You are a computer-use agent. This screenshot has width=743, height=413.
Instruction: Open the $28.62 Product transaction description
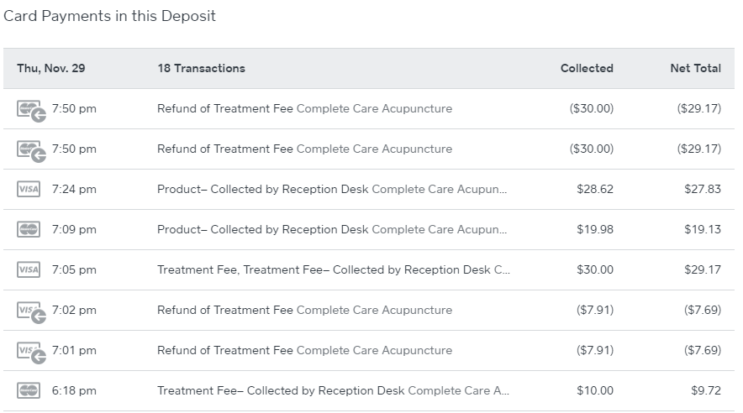[x=332, y=190]
